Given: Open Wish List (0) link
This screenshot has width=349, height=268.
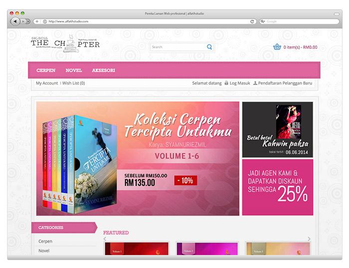Looking at the screenshot, I should point(74,83).
